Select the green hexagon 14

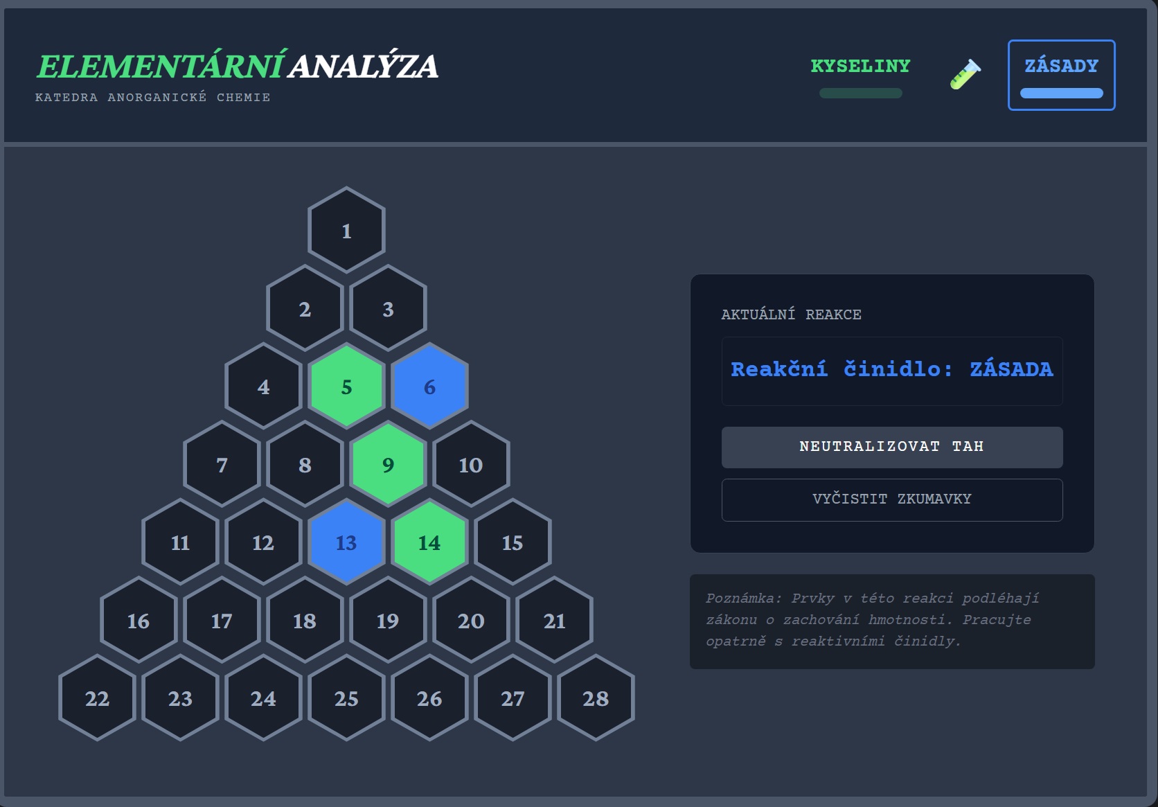pyautogui.click(x=429, y=542)
